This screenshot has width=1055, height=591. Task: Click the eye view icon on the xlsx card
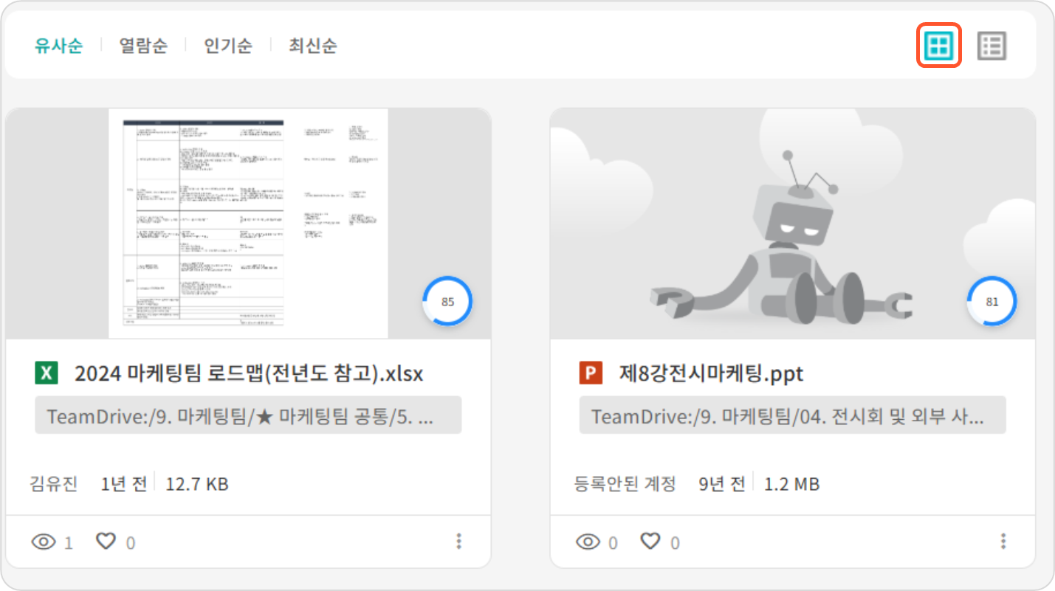(44, 542)
